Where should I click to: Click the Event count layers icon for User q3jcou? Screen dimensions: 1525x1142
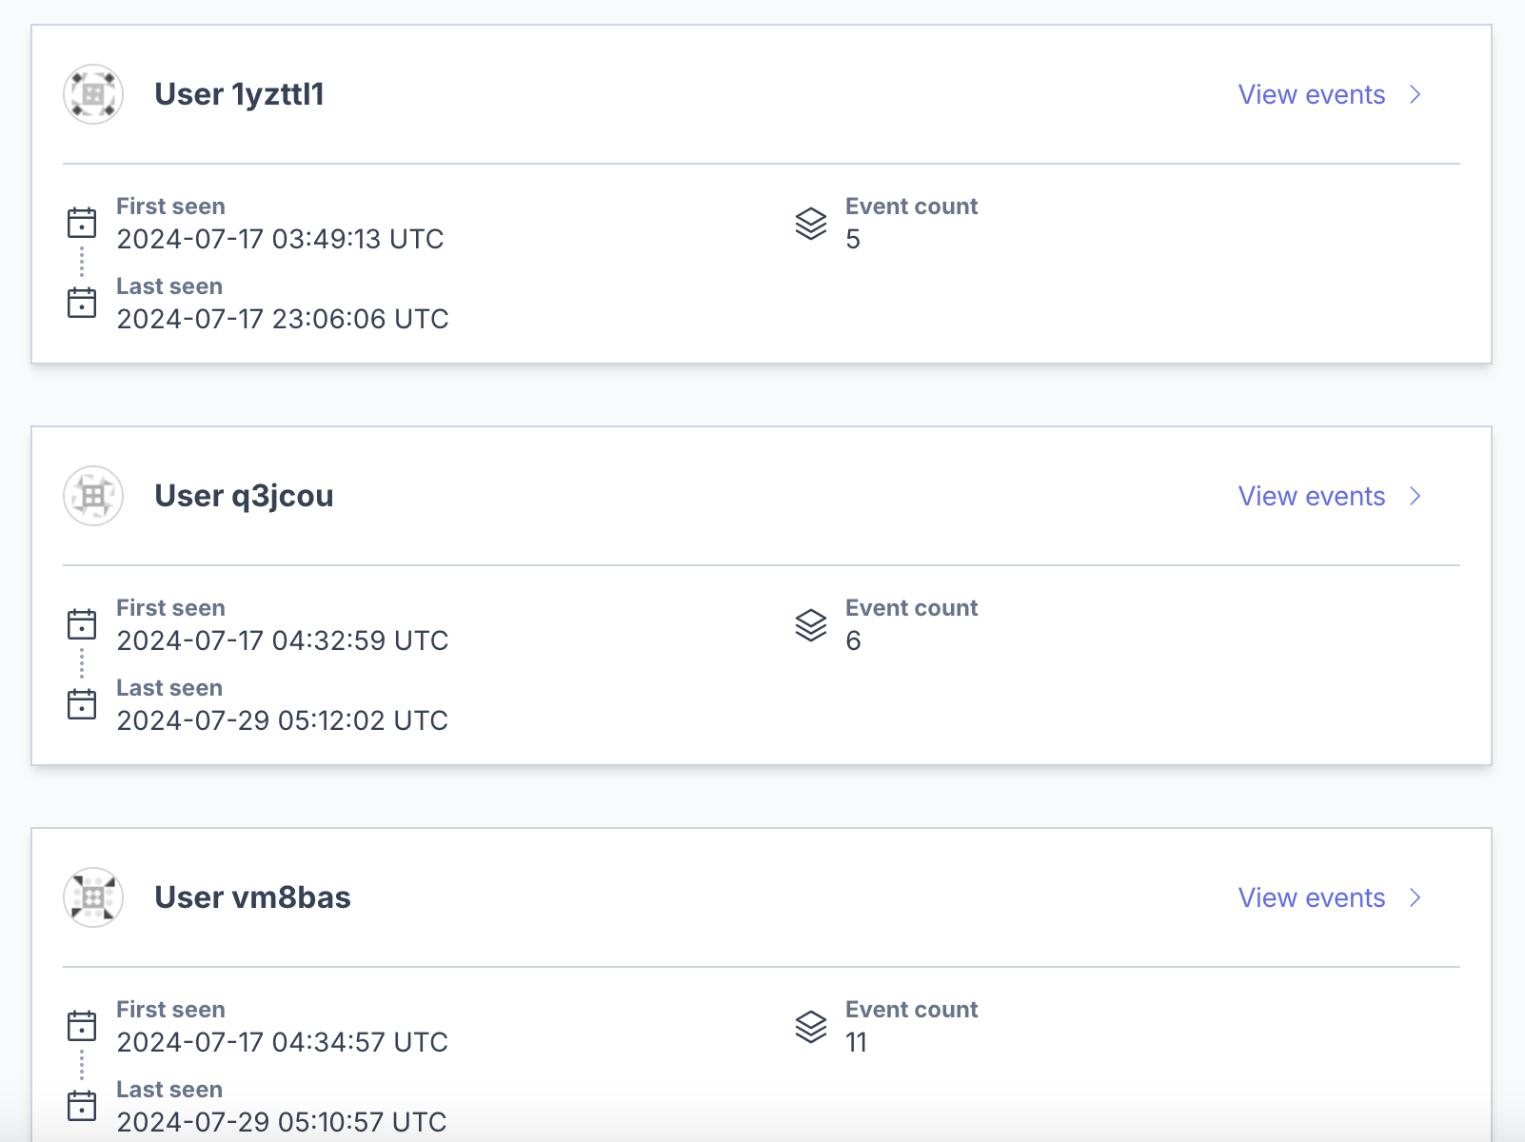(x=810, y=627)
